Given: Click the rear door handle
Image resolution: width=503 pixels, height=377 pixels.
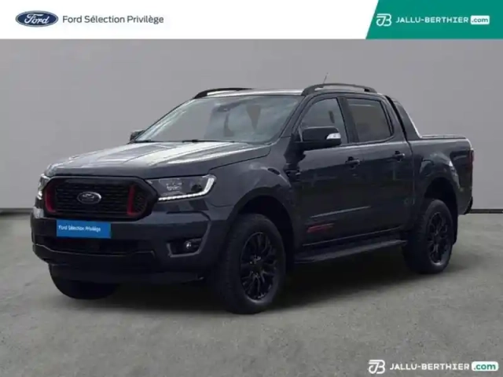Looking at the screenshot, I should tap(398, 156).
